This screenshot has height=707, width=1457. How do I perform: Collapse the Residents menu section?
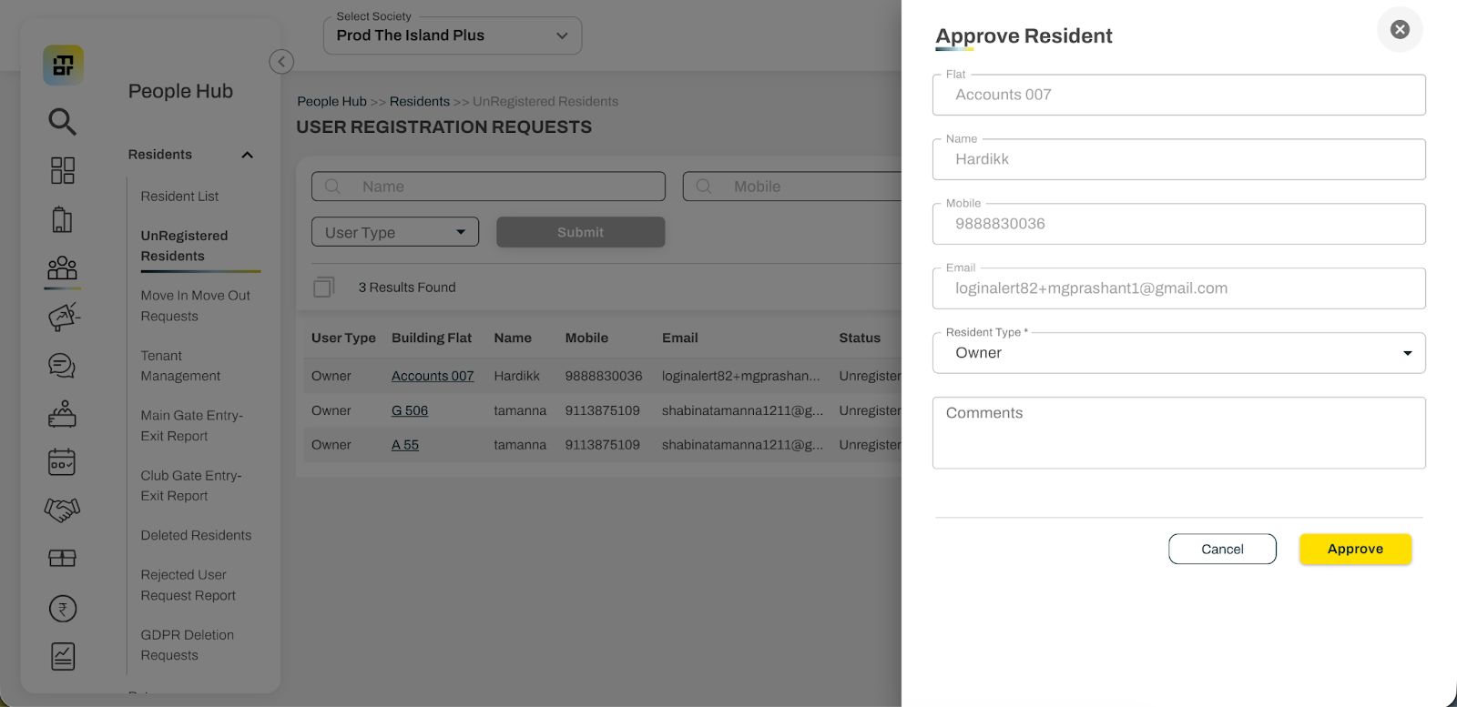247,155
